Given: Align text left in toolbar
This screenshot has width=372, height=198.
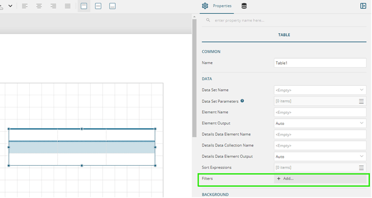Looking at the screenshot, I should [x=24, y=6].
